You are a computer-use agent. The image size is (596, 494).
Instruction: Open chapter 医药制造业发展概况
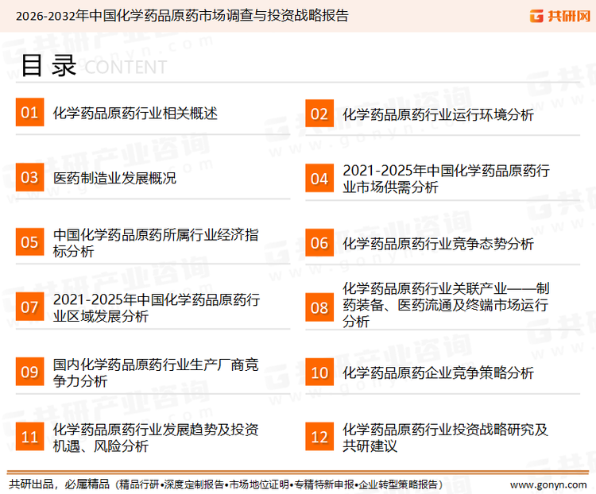(x=114, y=178)
